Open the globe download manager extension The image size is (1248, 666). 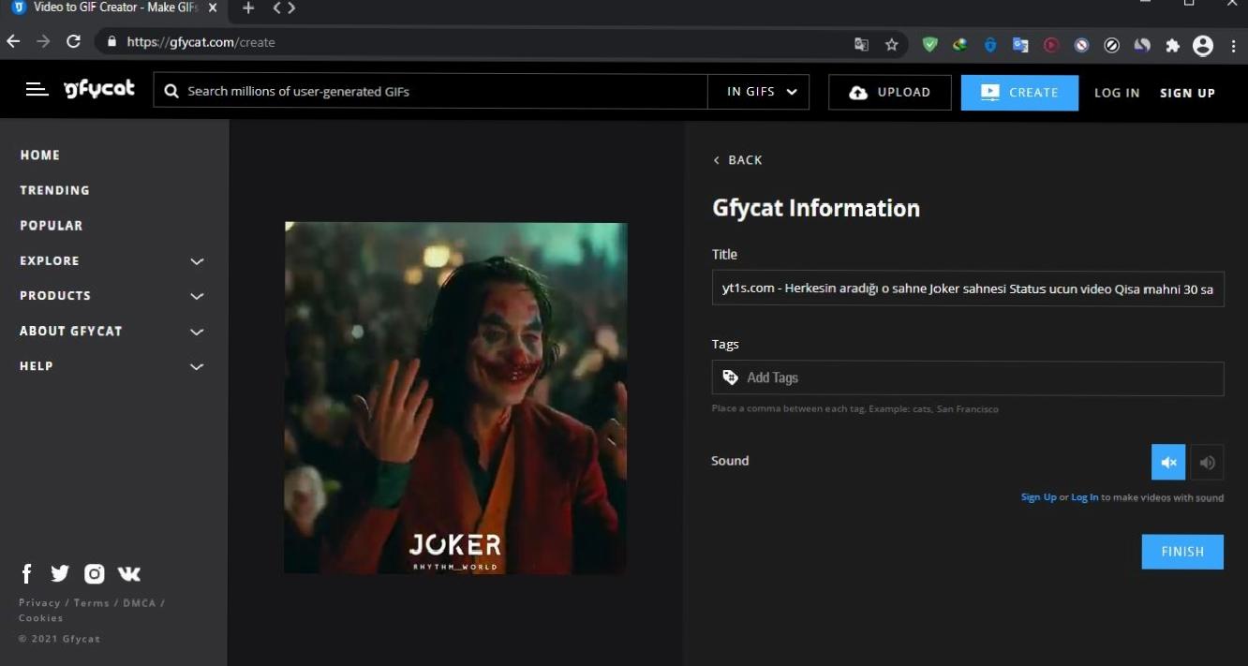coord(959,44)
